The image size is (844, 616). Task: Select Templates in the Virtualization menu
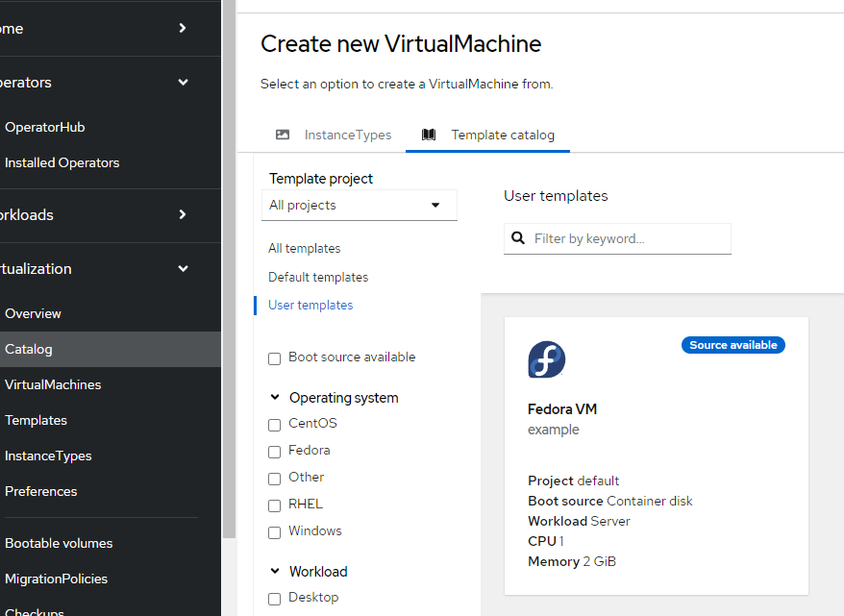pos(36,420)
